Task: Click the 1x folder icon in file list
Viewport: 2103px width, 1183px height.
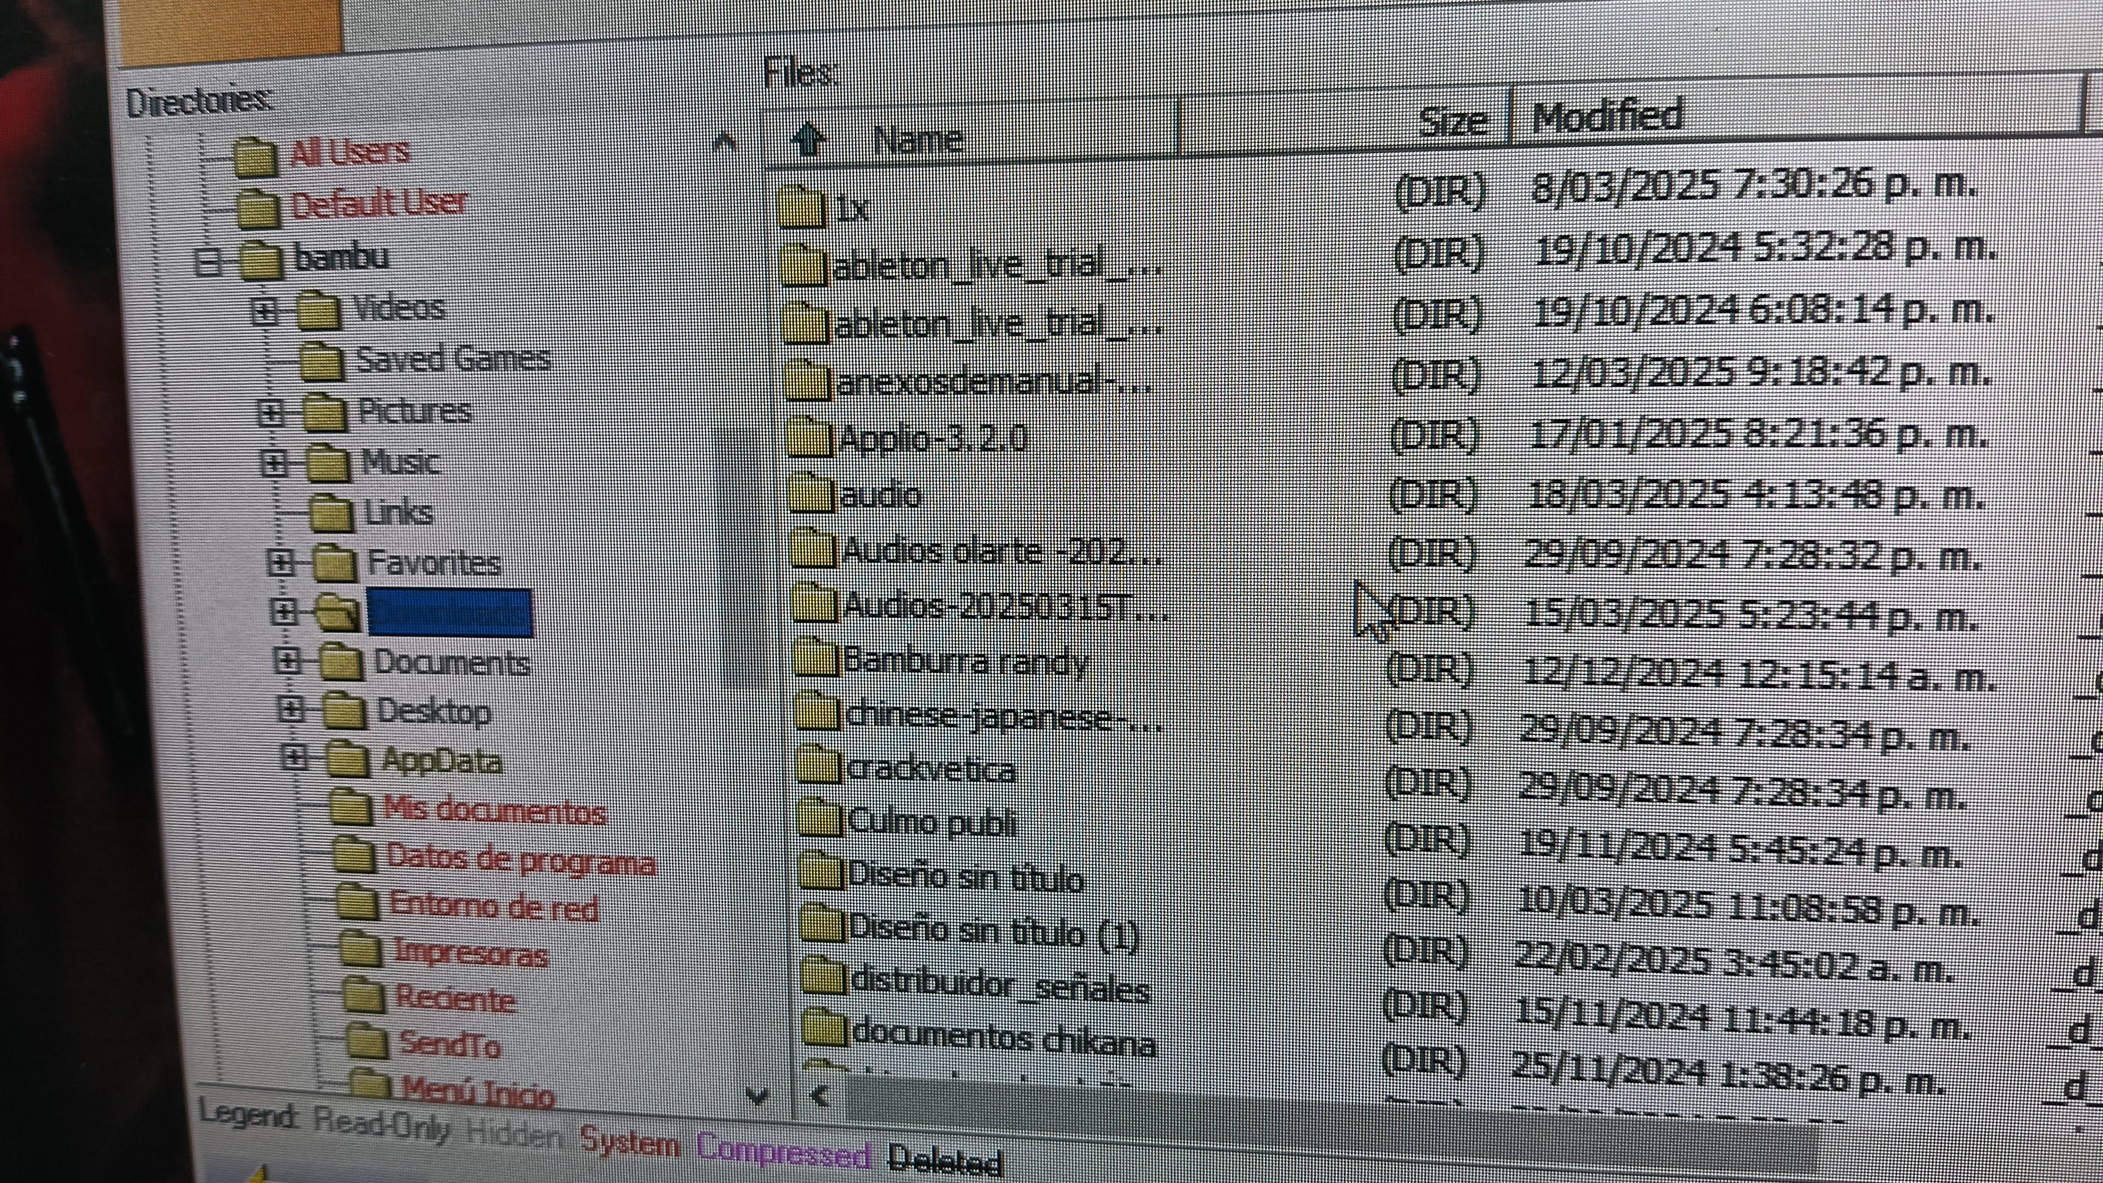Action: point(801,206)
